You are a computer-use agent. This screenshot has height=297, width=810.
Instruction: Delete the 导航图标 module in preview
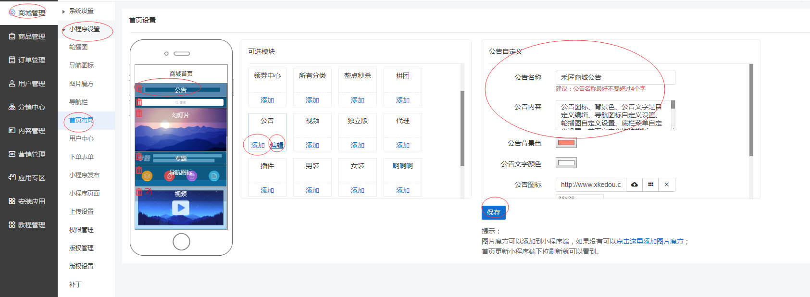click(x=139, y=170)
